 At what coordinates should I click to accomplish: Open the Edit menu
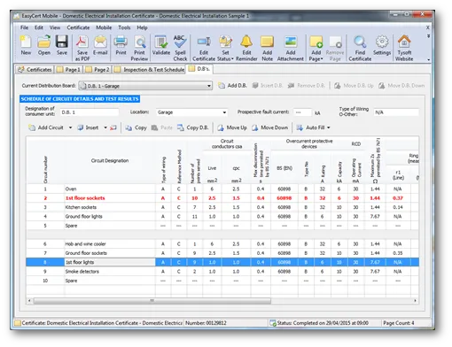click(x=39, y=27)
